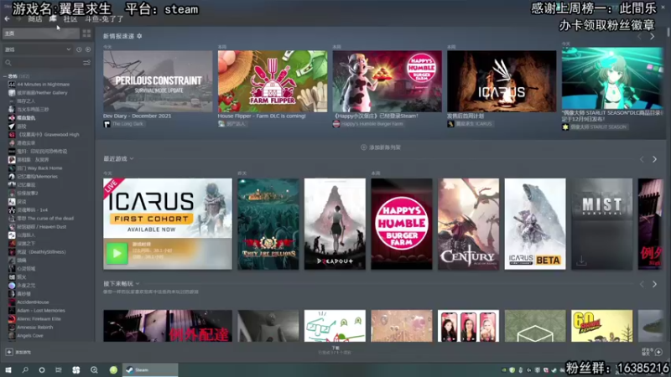Focus the library search field
The width and height of the screenshot is (671, 377).
(43, 63)
